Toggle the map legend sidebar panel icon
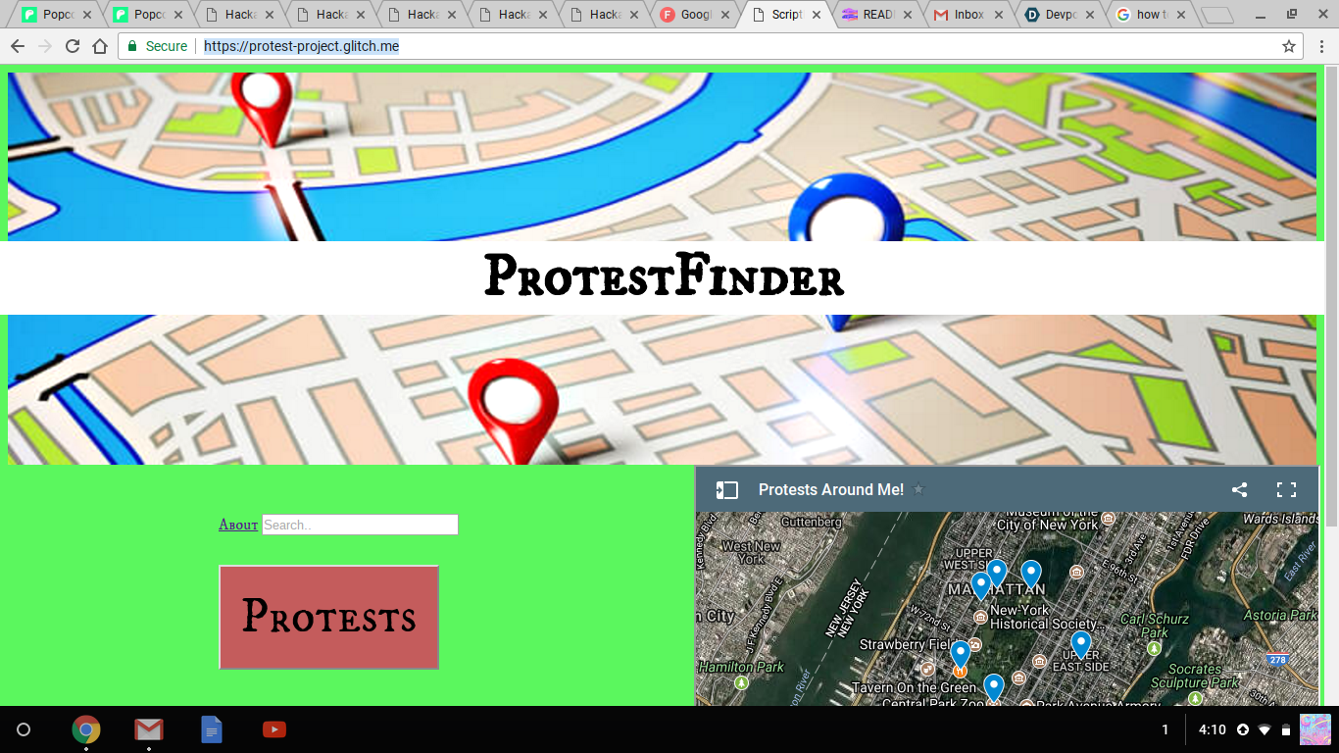The image size is (1339, 753). pos(726,490)
